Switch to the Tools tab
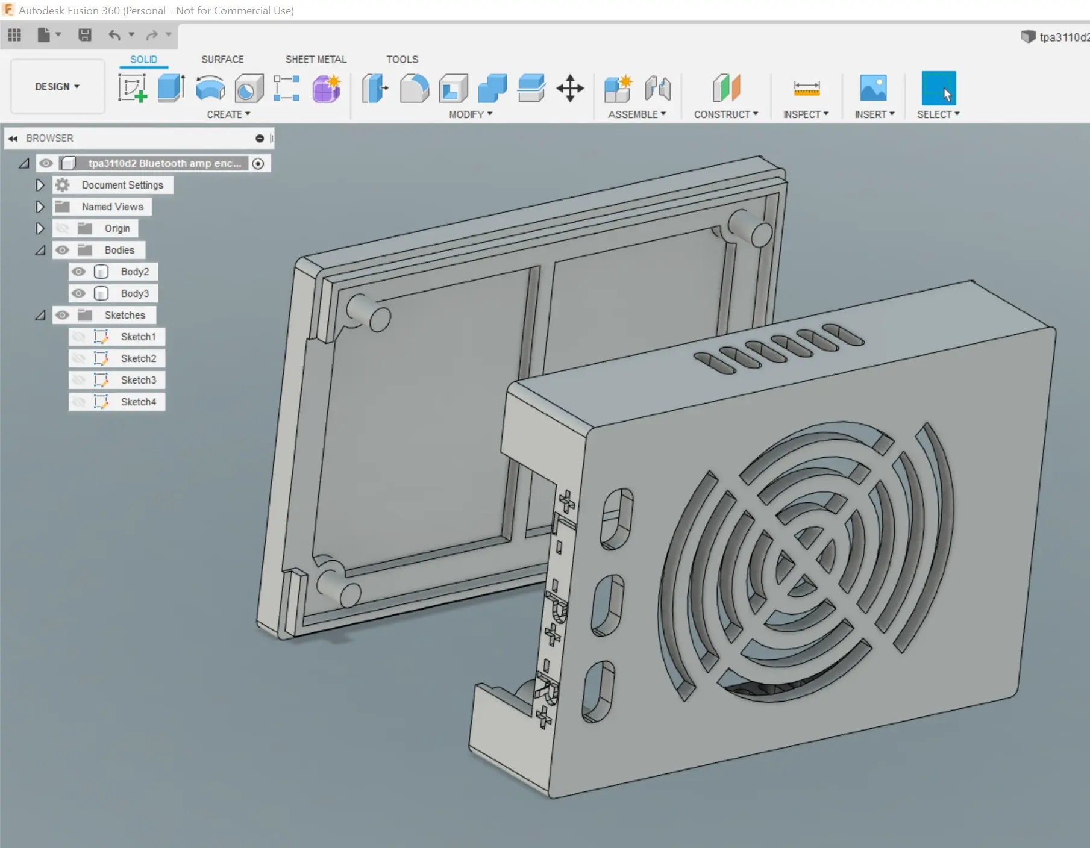Image resolution: width=1090 pixels, height=848 pixels. pyautogui.click(x=402, y=60)
